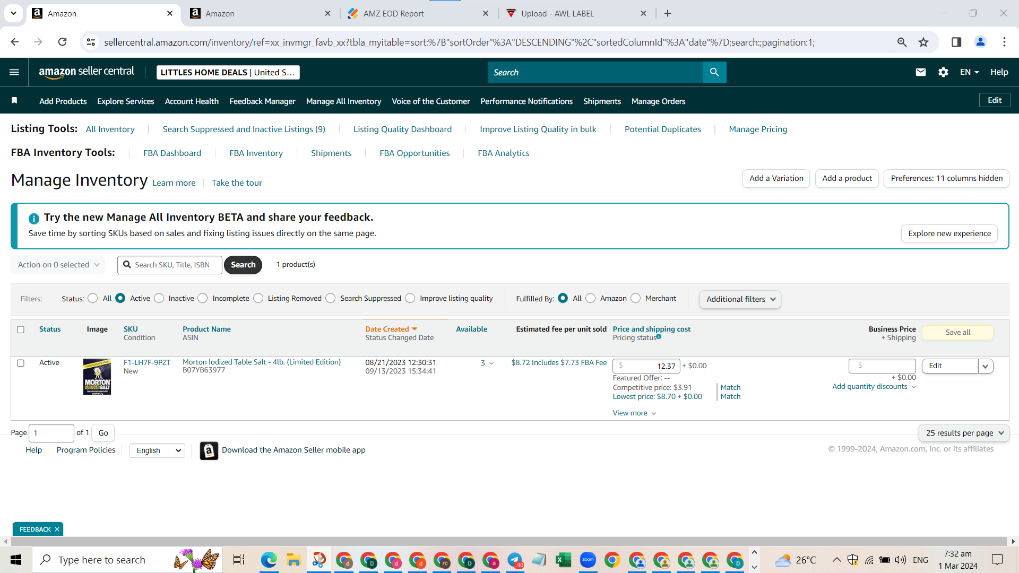This screenshot has height=573, width=1019.
Task: Open Search Suppressed and Inactive Listings link
Action: [244, 129]
